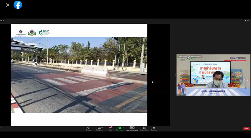Open the Reactions menu
The image size is (251, 138).
click(154, 128)
